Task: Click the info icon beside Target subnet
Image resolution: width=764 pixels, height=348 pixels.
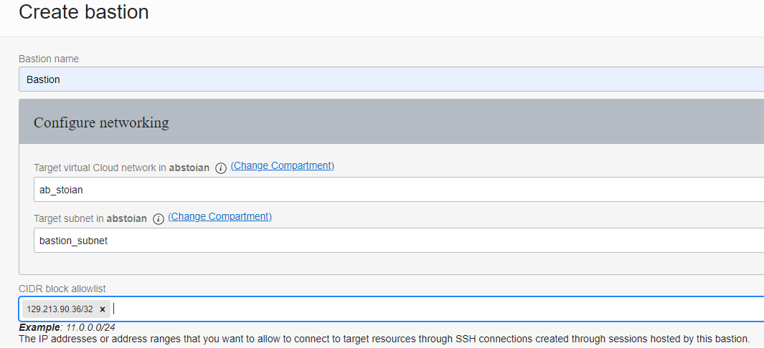Action: pyautogui.click(x=159, y=219)
